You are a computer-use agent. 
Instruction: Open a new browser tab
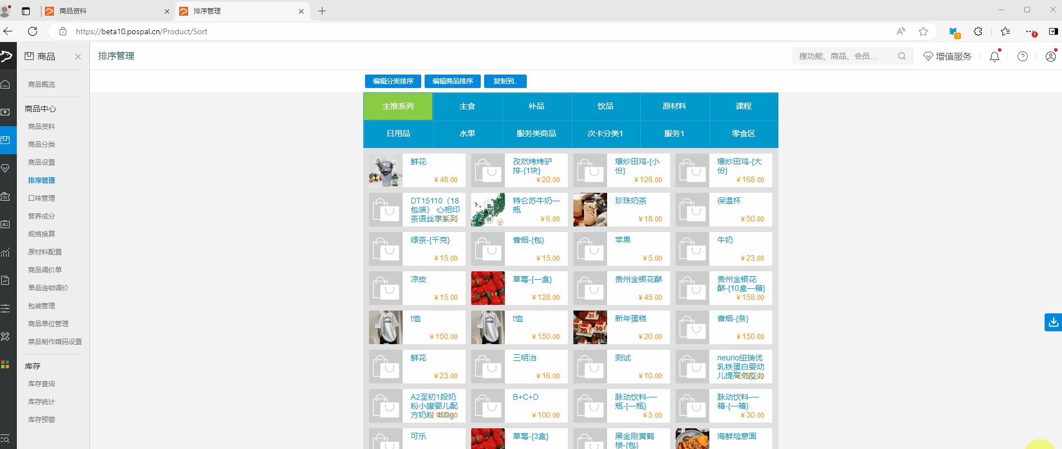[x=322, y=11]
